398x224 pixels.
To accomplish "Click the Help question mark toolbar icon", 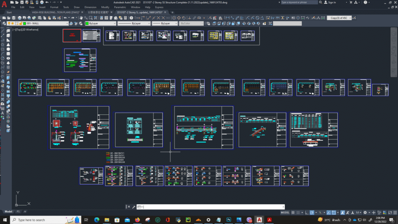I will pos(131,18).
